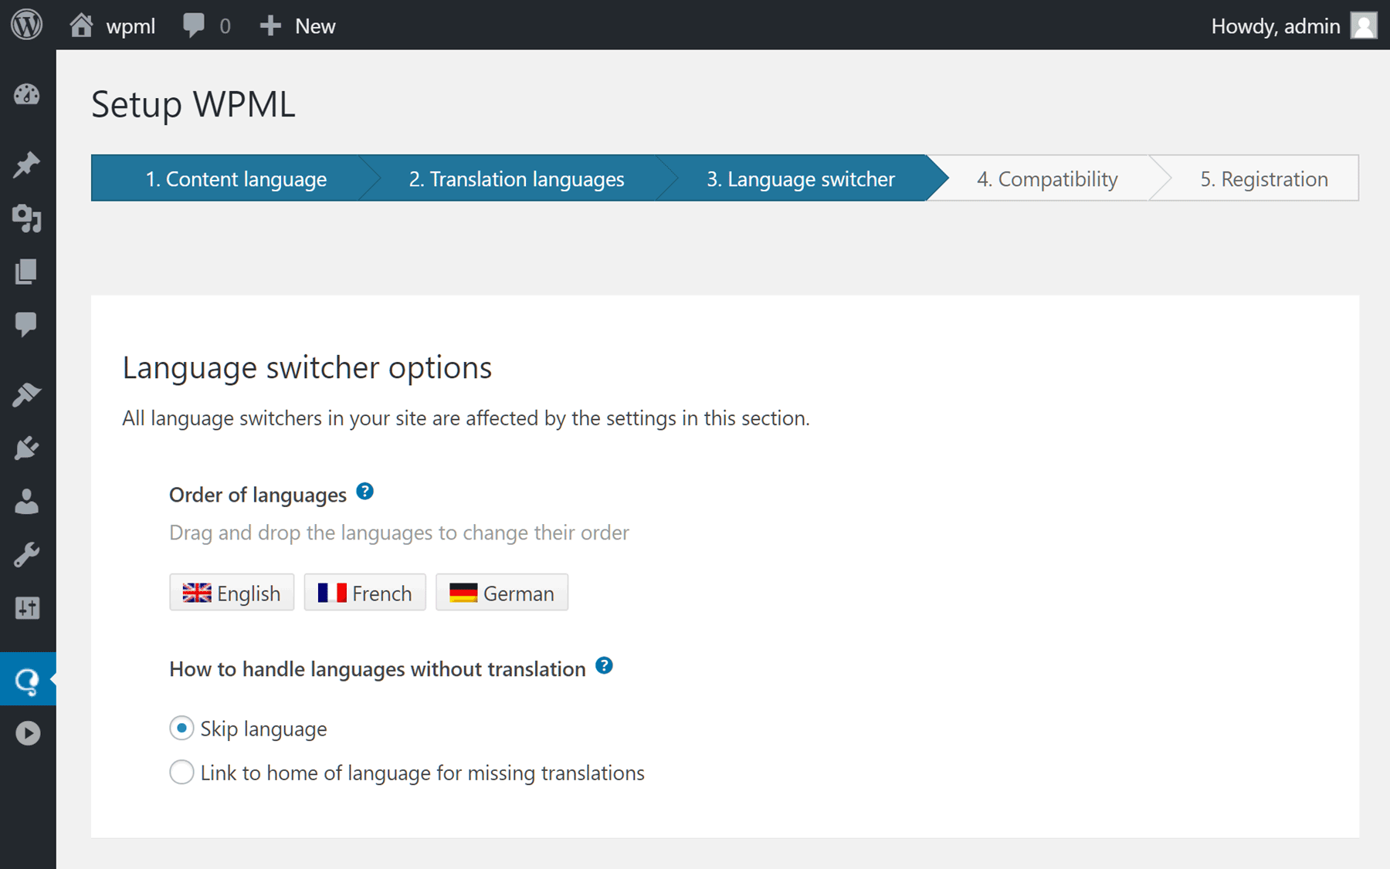Open Plugins sidebar plug icon
The image size is (1390, 869).
coord(27,448)
